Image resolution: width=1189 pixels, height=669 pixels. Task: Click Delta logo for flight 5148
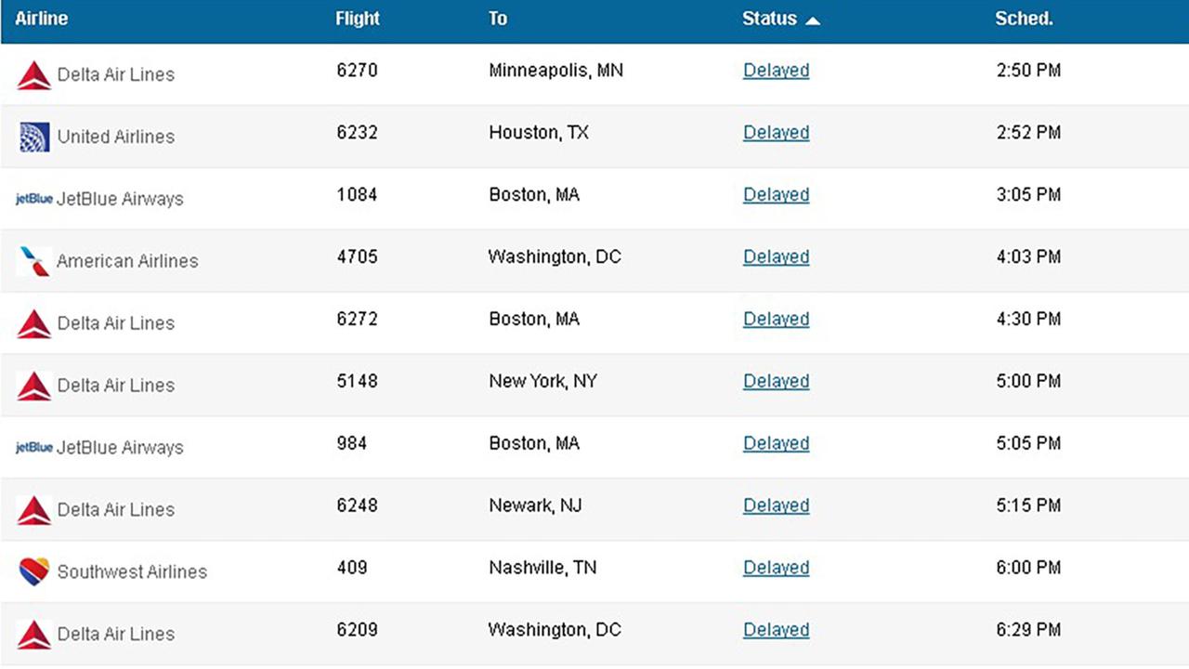click(x=34, y=386)
